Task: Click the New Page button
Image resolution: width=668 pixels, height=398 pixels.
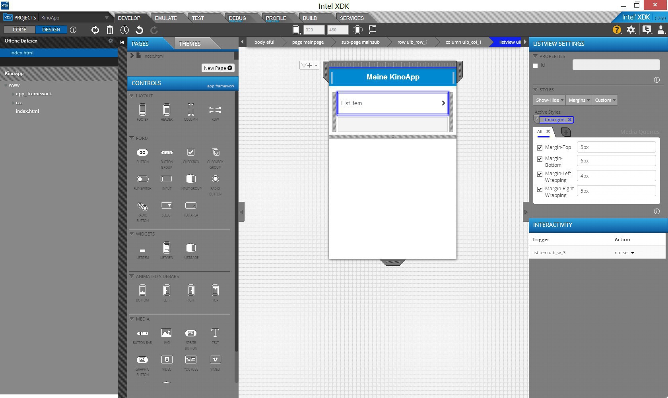Action: click(218, 68)
